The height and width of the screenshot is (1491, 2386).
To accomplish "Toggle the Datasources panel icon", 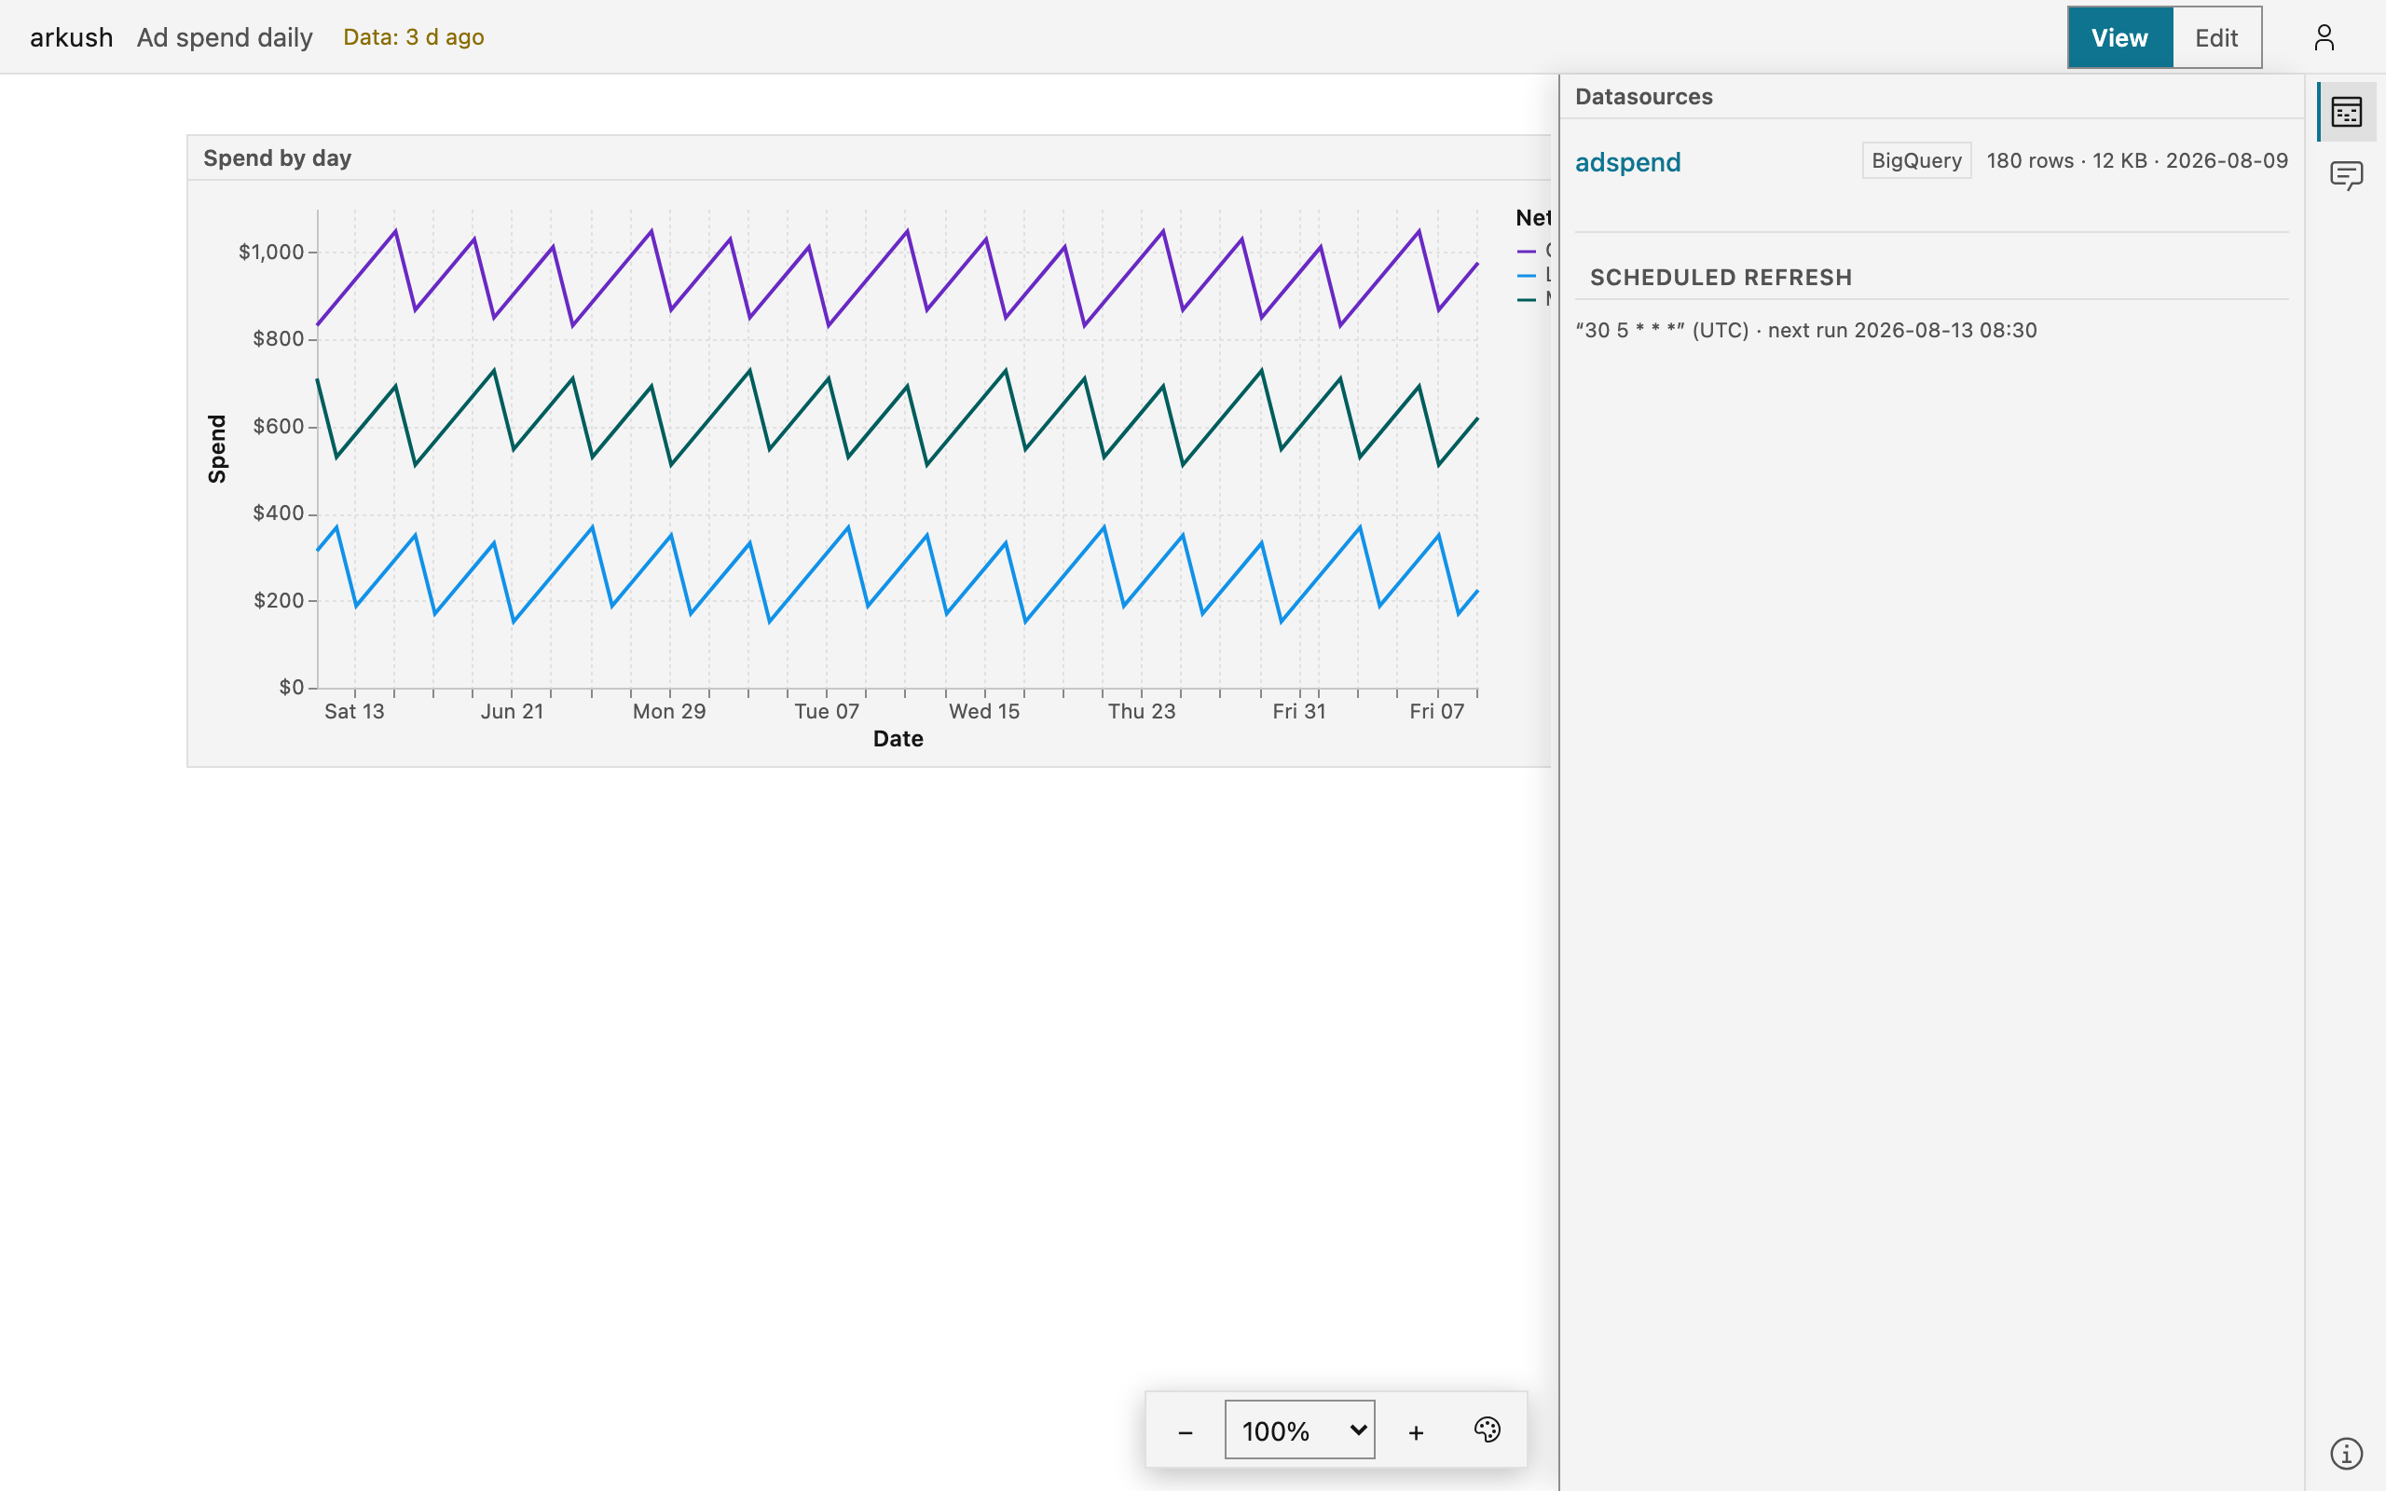I will click(x=2347, y=112).
